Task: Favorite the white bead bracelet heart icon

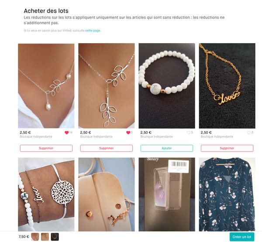Action: (x=188, y=133)
